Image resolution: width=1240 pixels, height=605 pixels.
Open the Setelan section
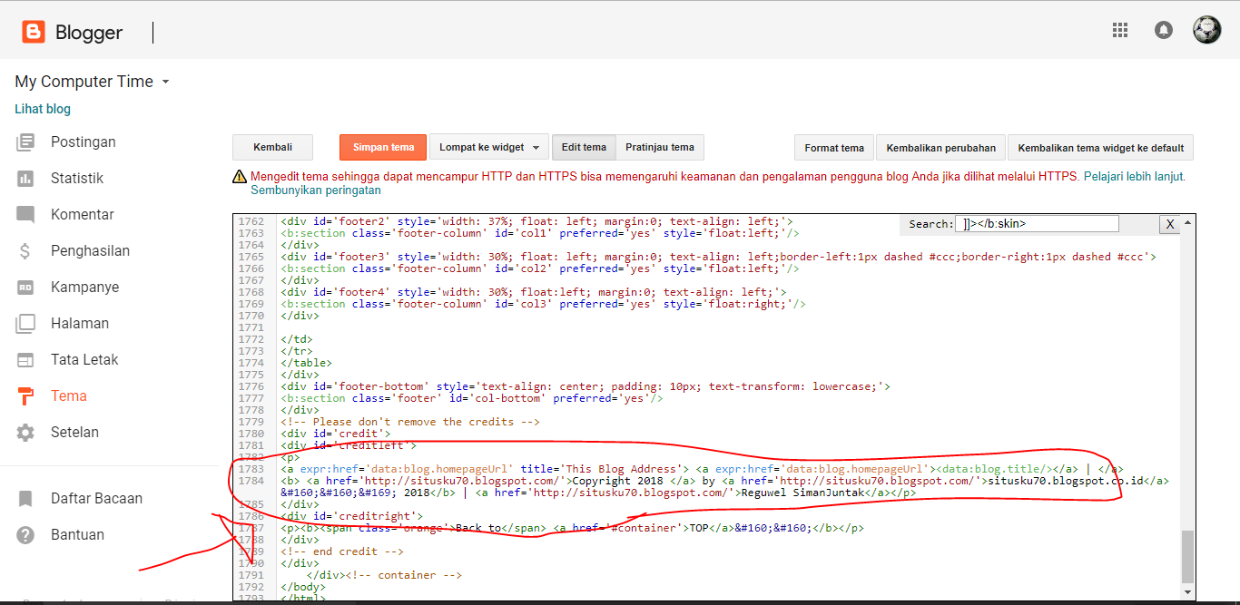(74, 432)
